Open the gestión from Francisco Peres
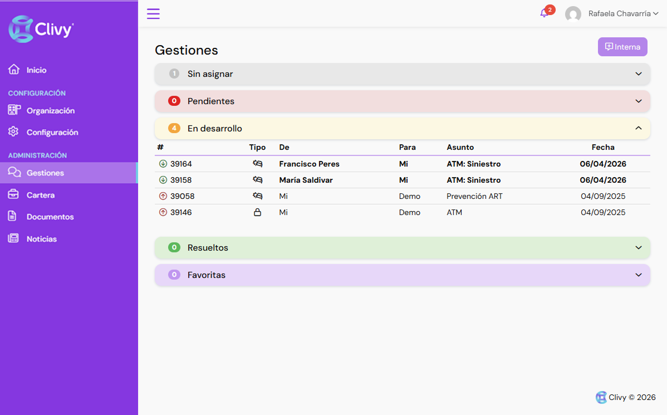This screenshot has width=667, height=415. point(309,164)
